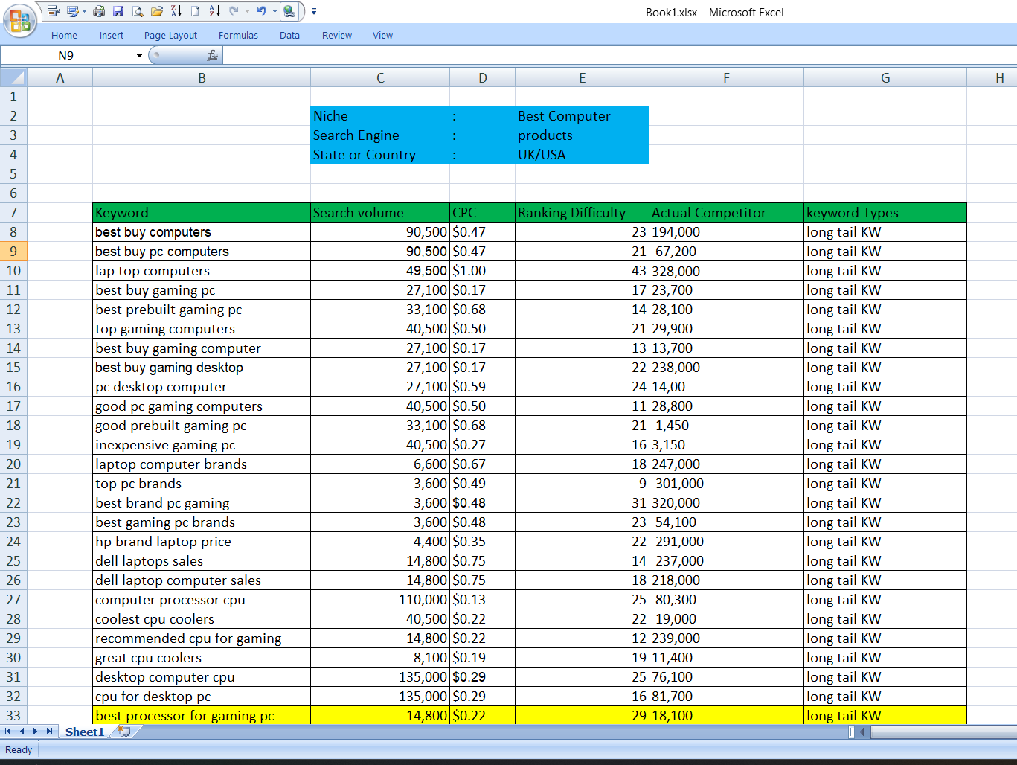
Task: Open the Print Preview icon
Action: [138, 11]
